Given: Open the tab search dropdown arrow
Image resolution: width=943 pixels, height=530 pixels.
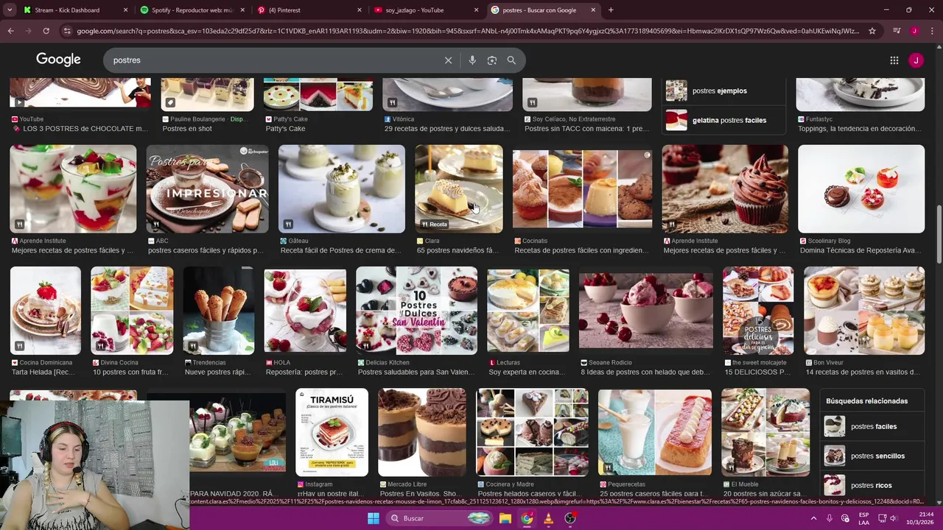Looking at the screenshot, I should click(10, 10).
